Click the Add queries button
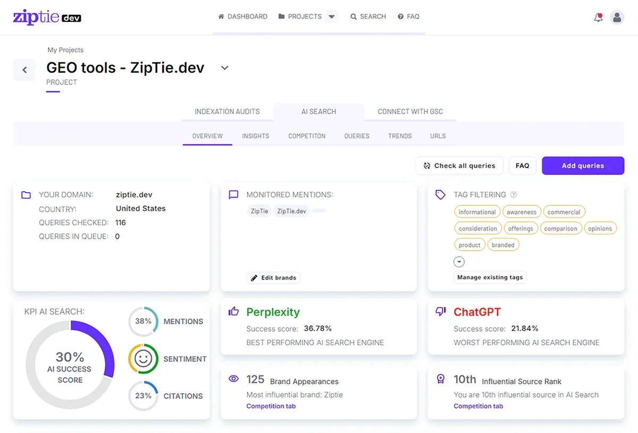The height and width of the screenshot is (433, 638). pyautogui.click(x=583, y=166)
